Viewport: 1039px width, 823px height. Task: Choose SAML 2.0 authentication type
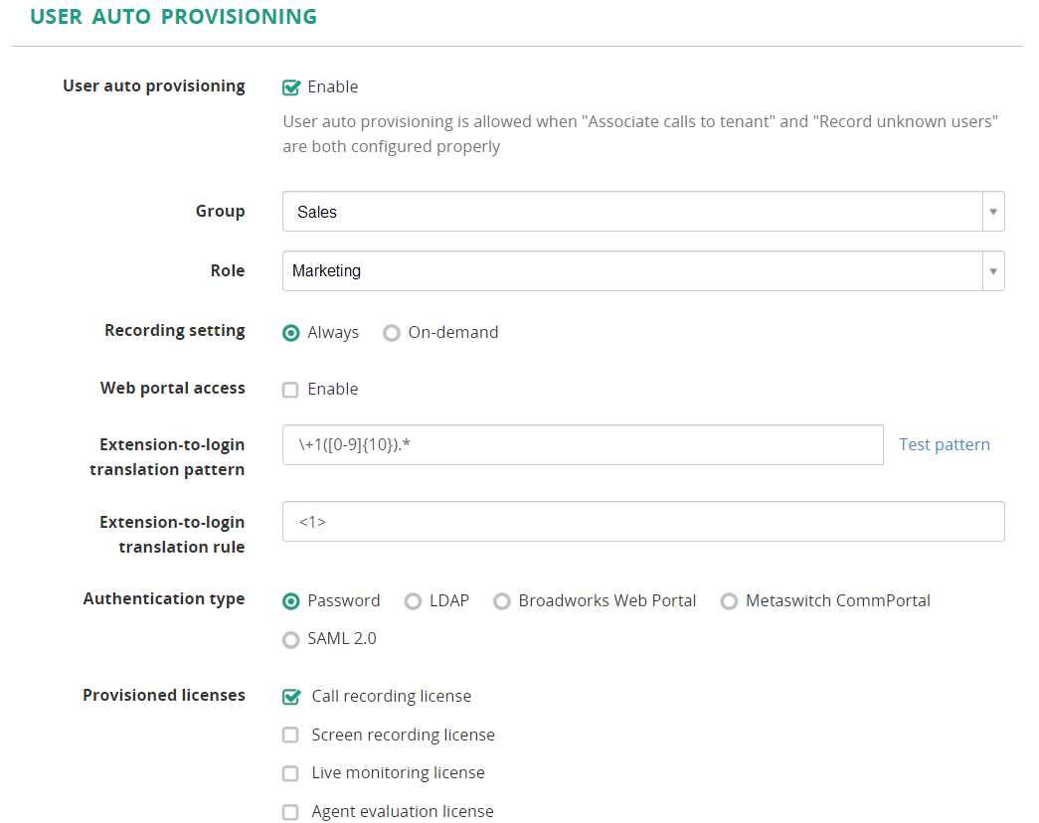pos(291,639)
